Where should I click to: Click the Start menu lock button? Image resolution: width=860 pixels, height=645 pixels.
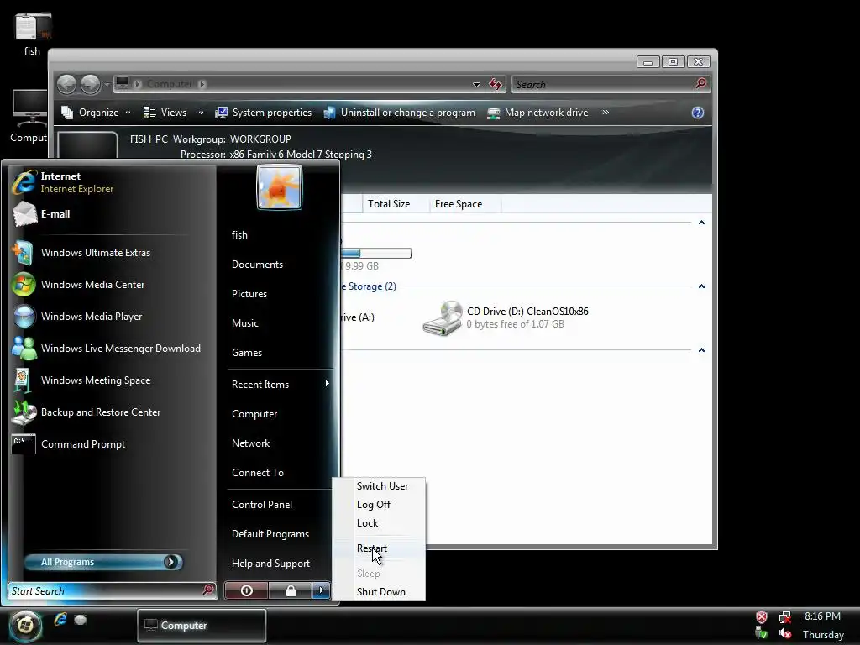290,590
